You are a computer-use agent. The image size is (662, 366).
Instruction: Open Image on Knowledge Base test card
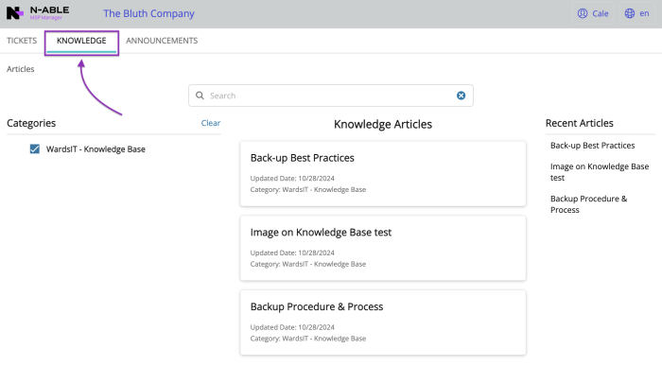click(x=383, y=248)
